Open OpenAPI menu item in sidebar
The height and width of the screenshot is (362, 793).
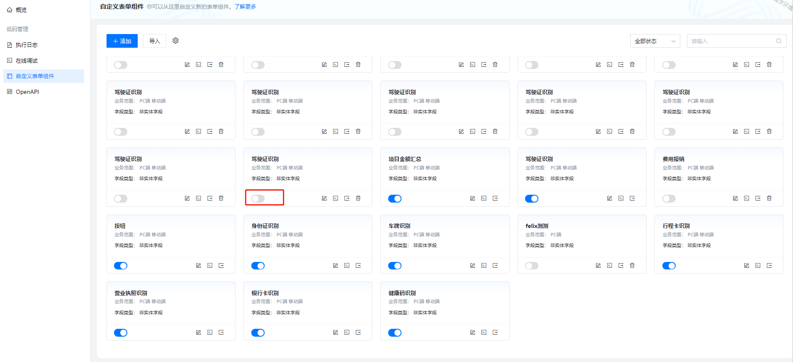coord(27,92)
